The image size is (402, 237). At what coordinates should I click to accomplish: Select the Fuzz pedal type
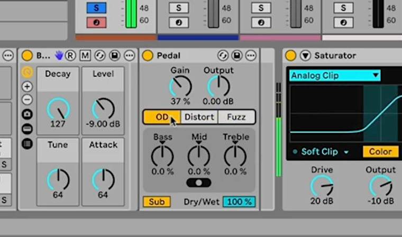[236, 117]
